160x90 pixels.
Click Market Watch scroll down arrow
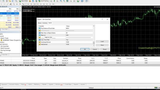click(20, 27)
